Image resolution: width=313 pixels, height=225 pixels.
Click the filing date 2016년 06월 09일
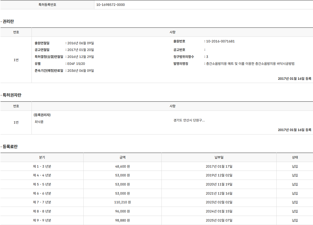pyautogui.click(x=80, y=43)
